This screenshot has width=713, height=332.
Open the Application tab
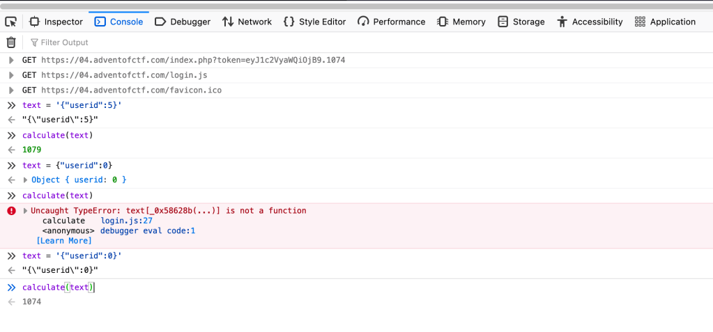666,22
